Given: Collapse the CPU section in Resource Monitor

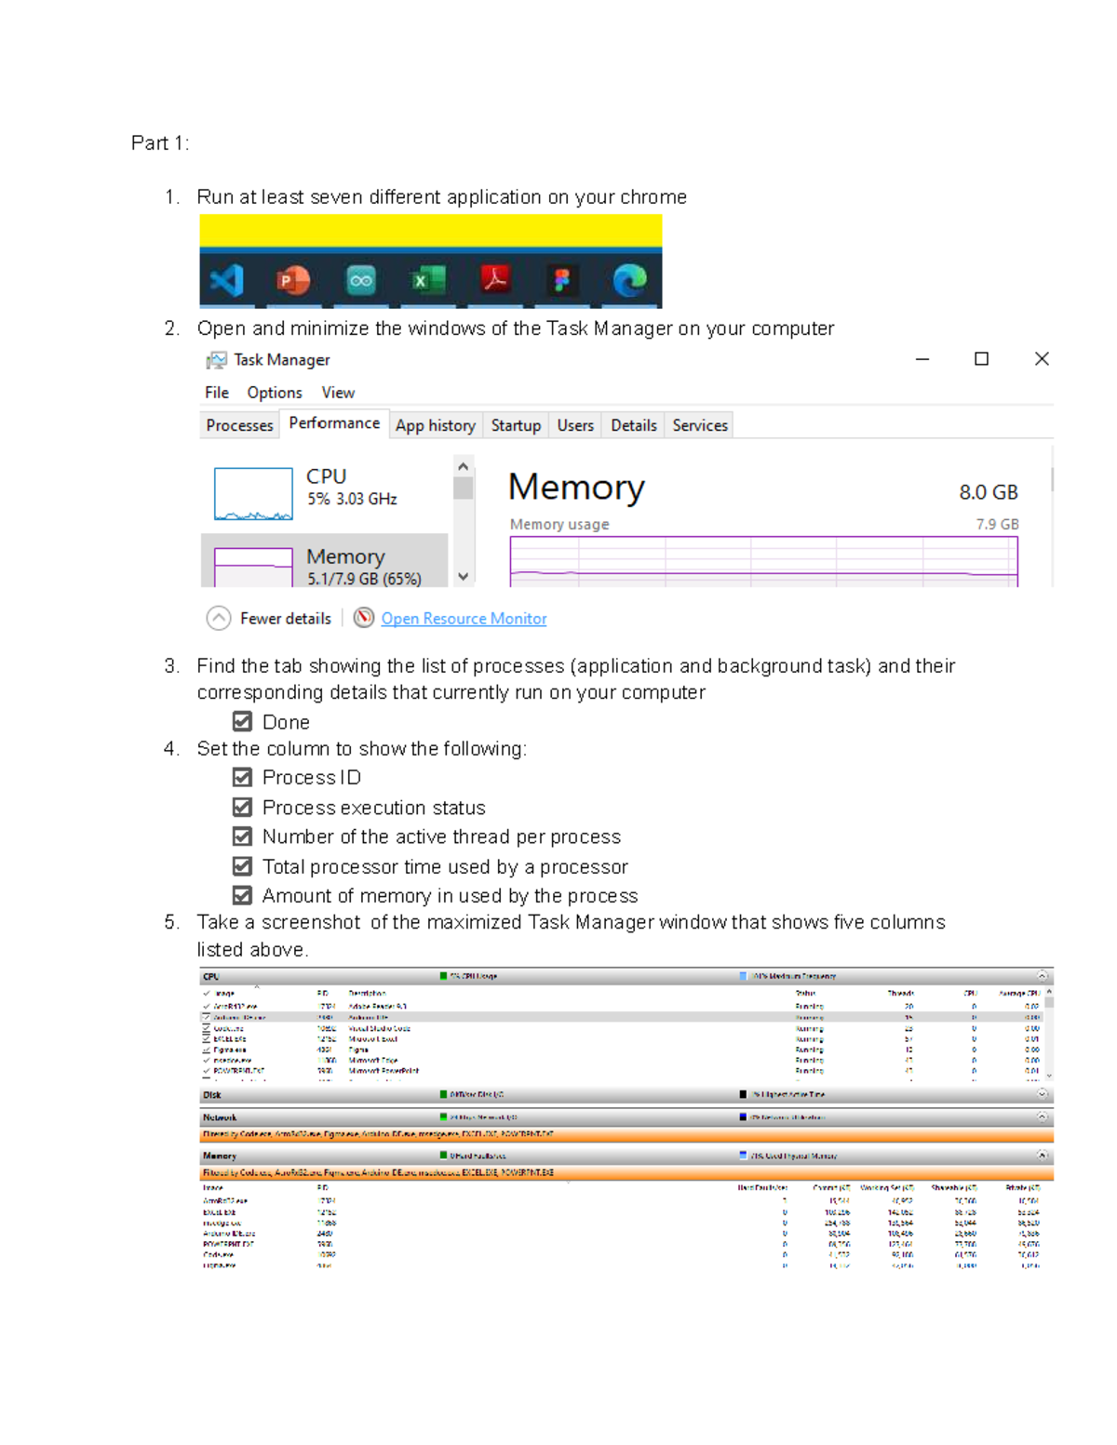Looking at the screenshot, I should click(x=1040, y=976).
